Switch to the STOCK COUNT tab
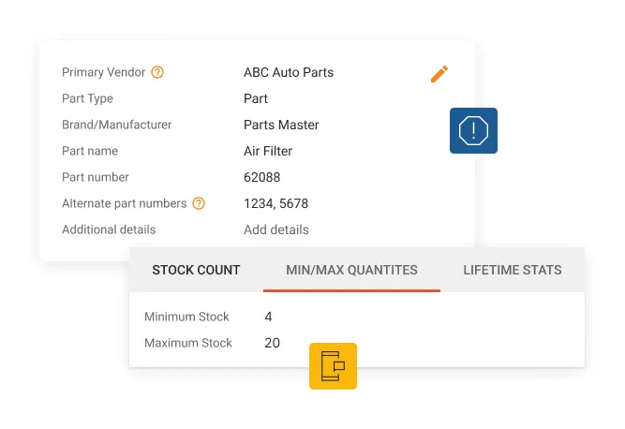 [x=196, y=270]
